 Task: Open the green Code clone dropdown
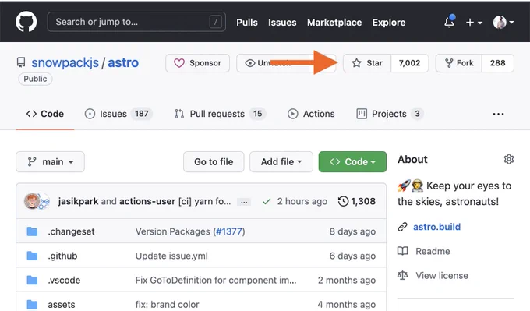point(352,162)
